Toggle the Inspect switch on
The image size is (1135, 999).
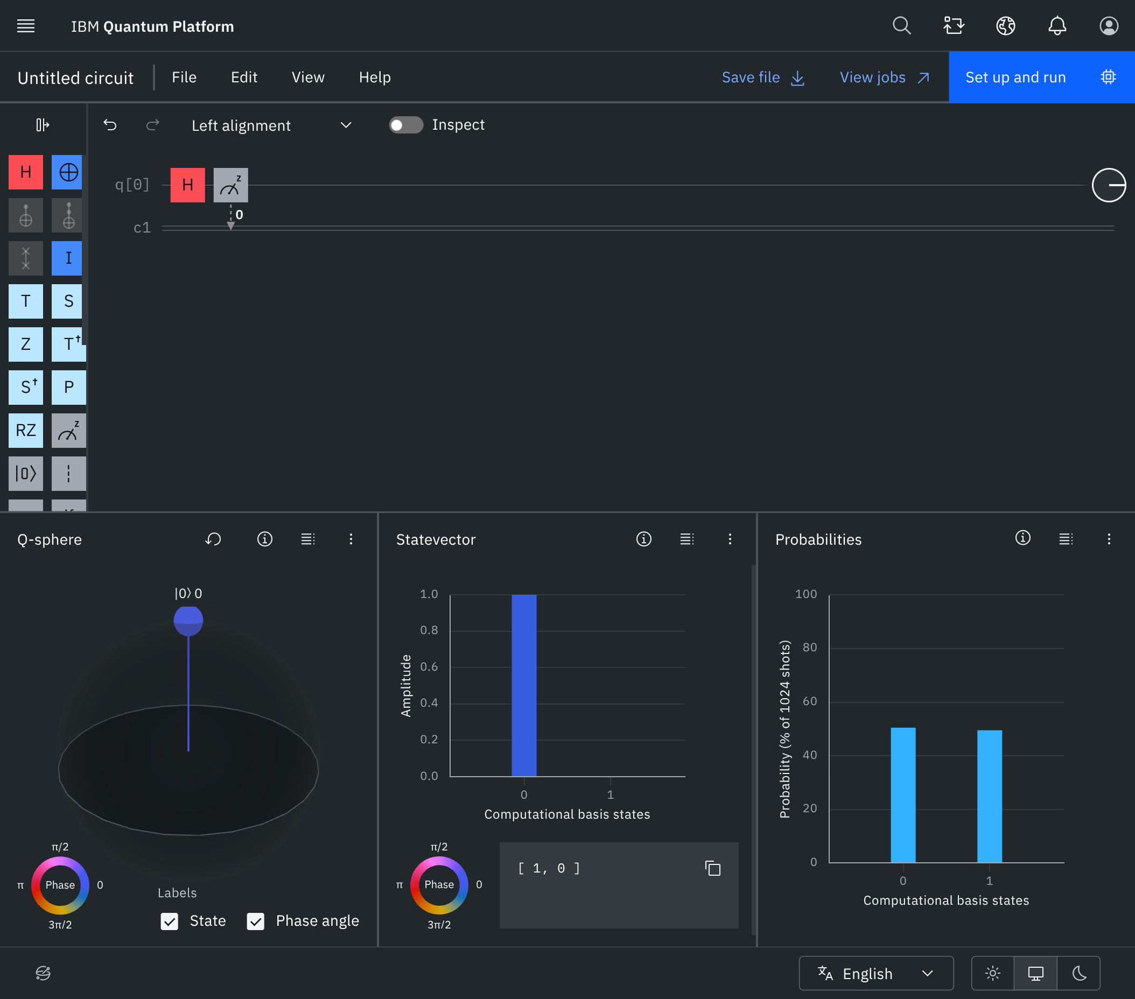(x=405, y=125)
